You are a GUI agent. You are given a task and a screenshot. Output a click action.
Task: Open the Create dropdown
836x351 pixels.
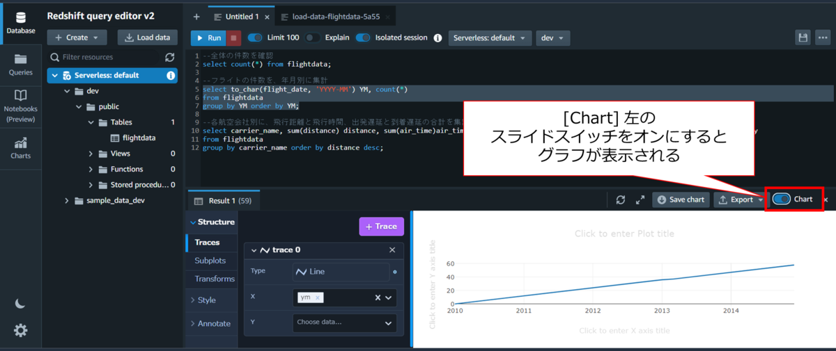tap(77, 38)
